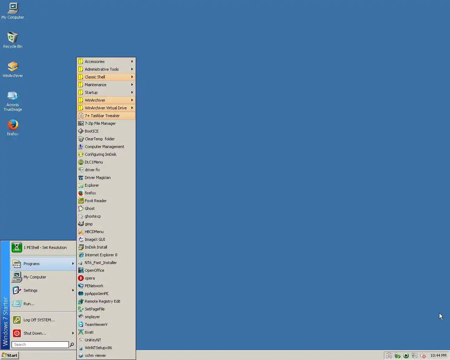Click the Start menu Search field
Image resolution: width=450 pixels, height=360 pixels.
pos(40,345)
